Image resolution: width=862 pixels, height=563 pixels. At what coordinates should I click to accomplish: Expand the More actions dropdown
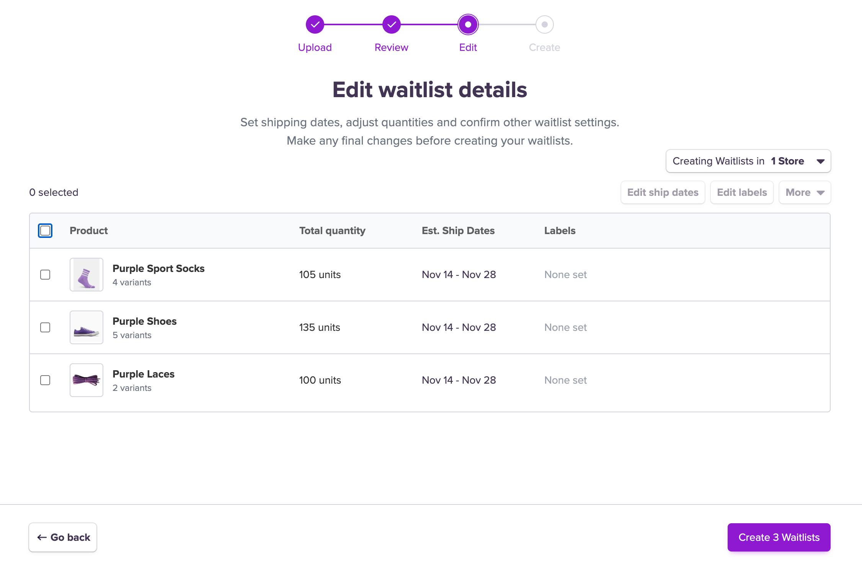805,192
